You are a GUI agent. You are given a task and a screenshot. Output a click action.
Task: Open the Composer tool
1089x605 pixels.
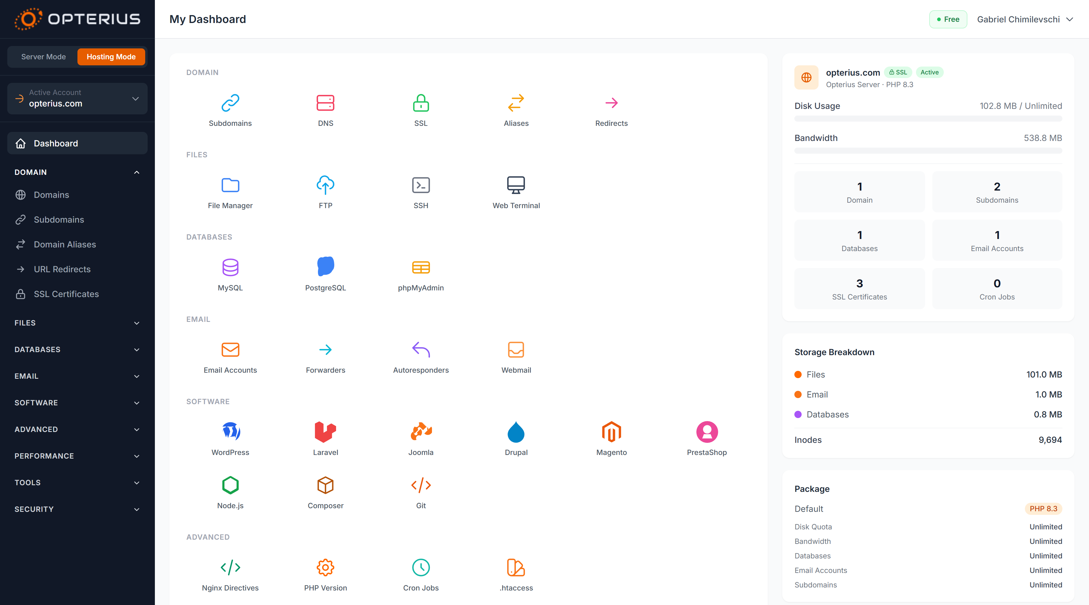325,493
